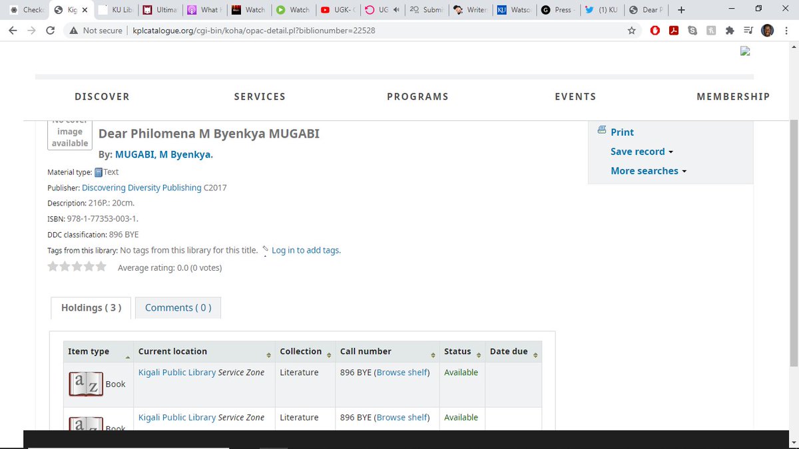Click the printer icon beside Print
Screen dimensions: 799x449
point(602,130)
